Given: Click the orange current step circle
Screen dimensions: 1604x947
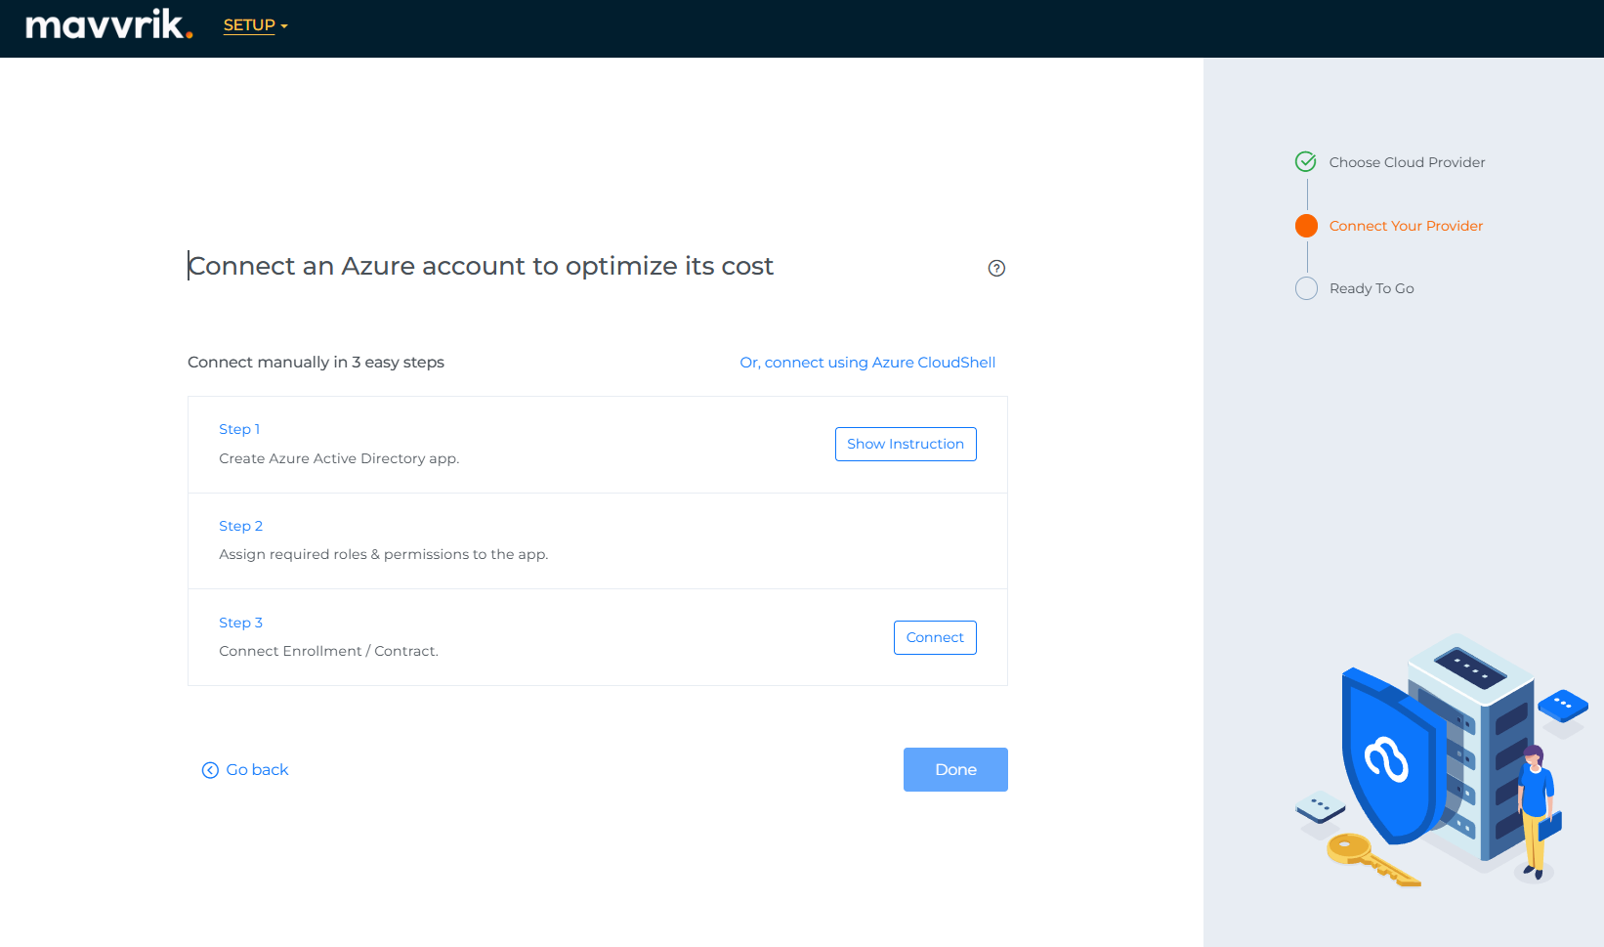Looking at the screenshot, I should click(x=1306, y=226).
